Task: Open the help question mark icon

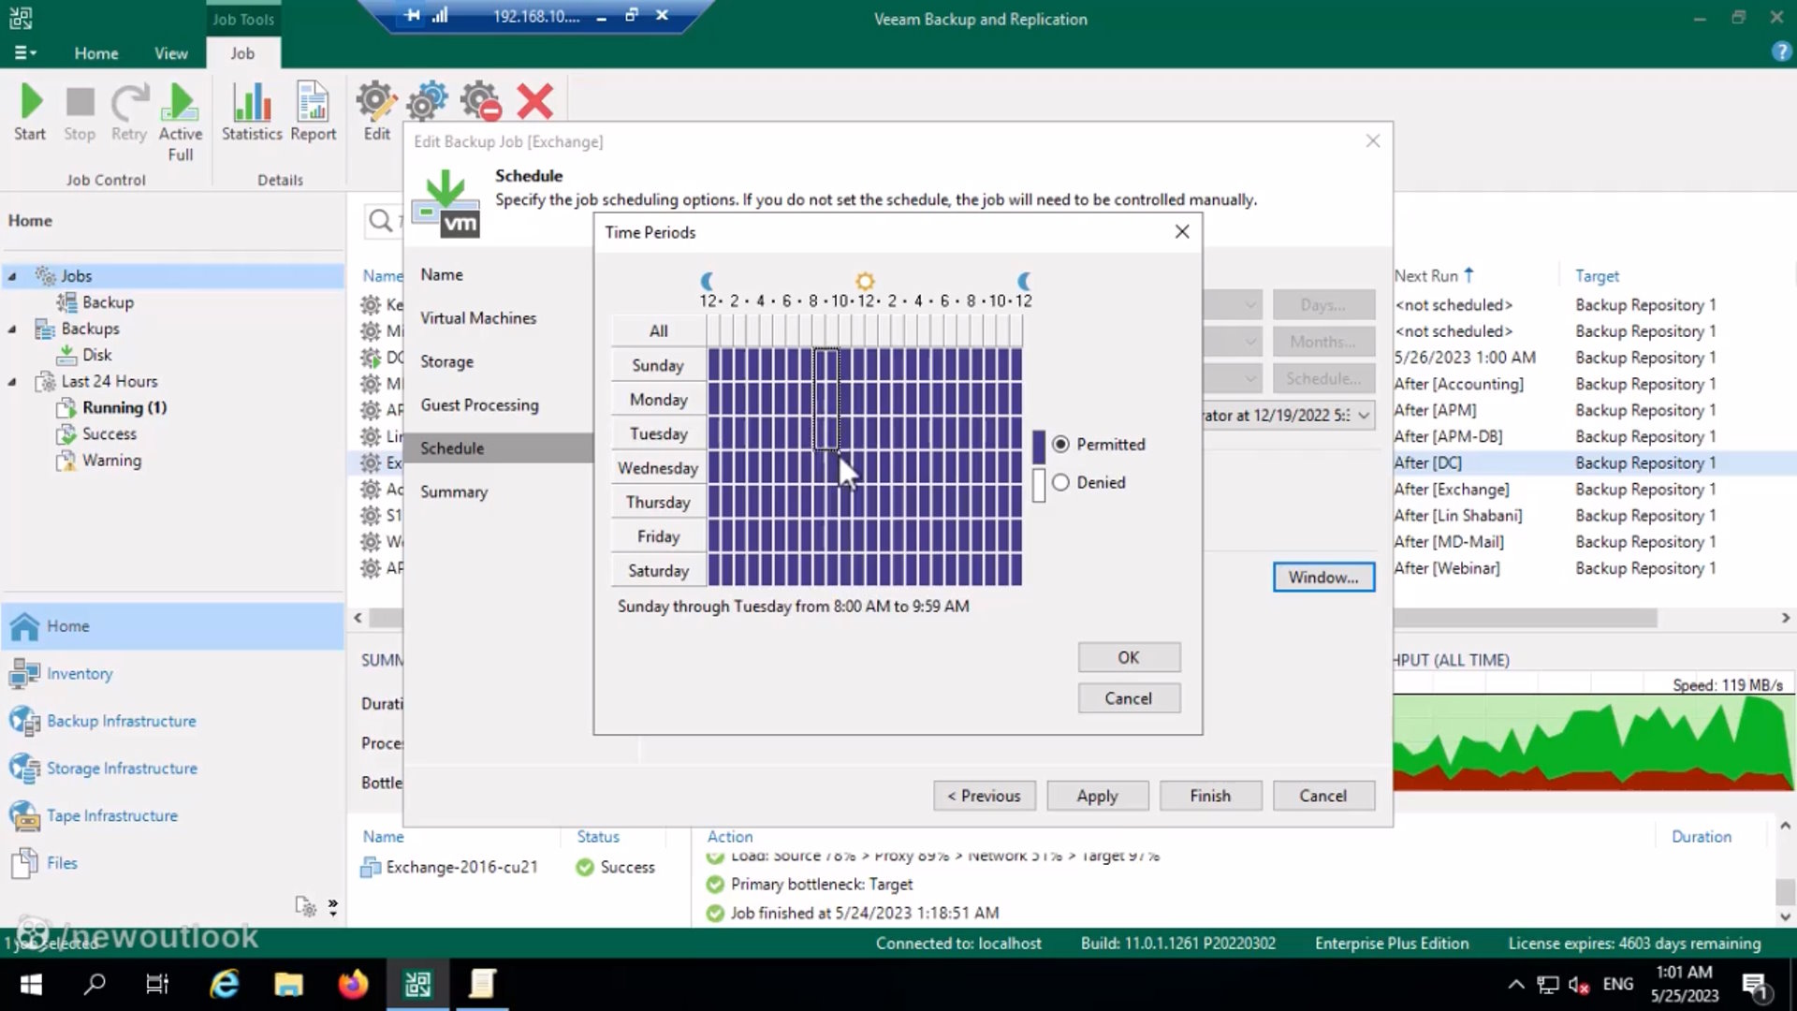Action: 1780,52
